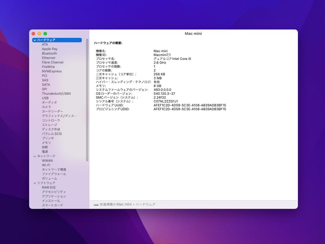
Task: Open the Thunderbolt/USB4 sidebar entry
Action: tap(56, 94)
